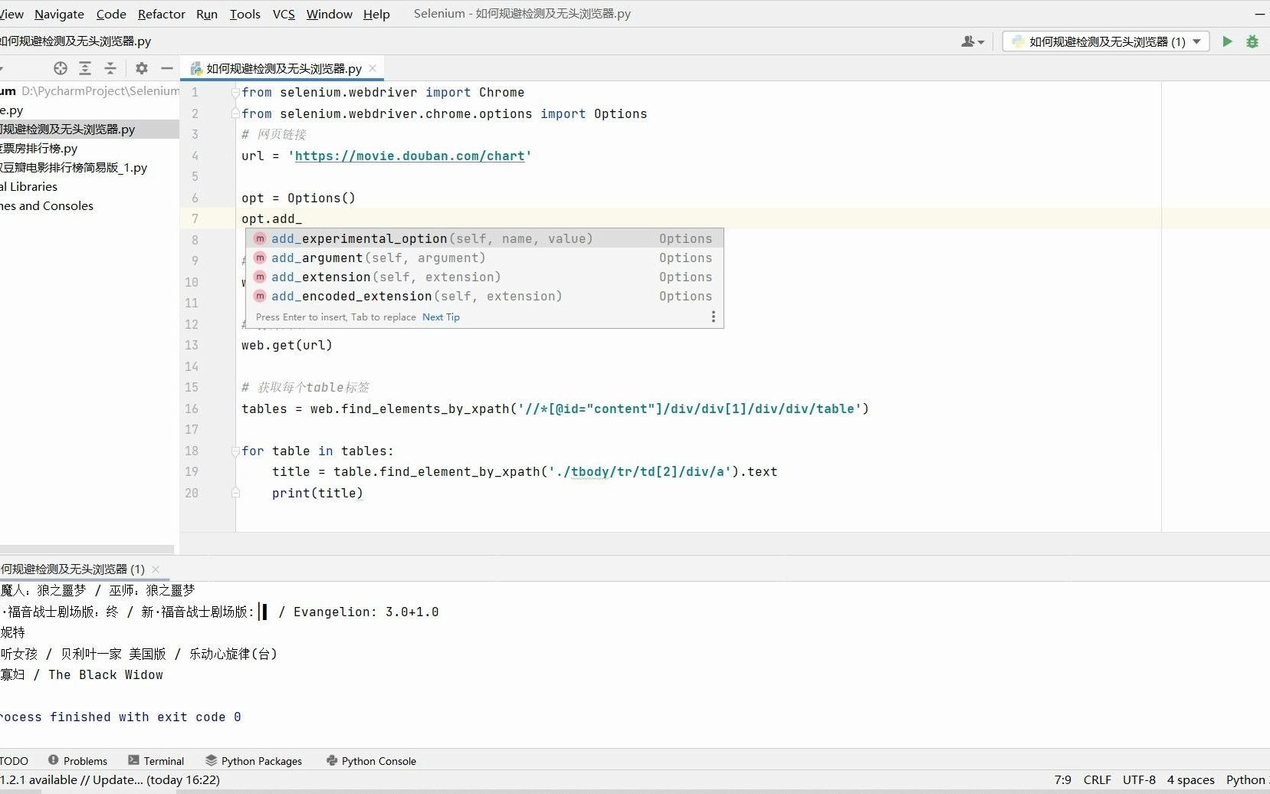Viewport: 1270px width, 794px height.
Task: Click the locate opened file target icon
Action: click(61, 68)
